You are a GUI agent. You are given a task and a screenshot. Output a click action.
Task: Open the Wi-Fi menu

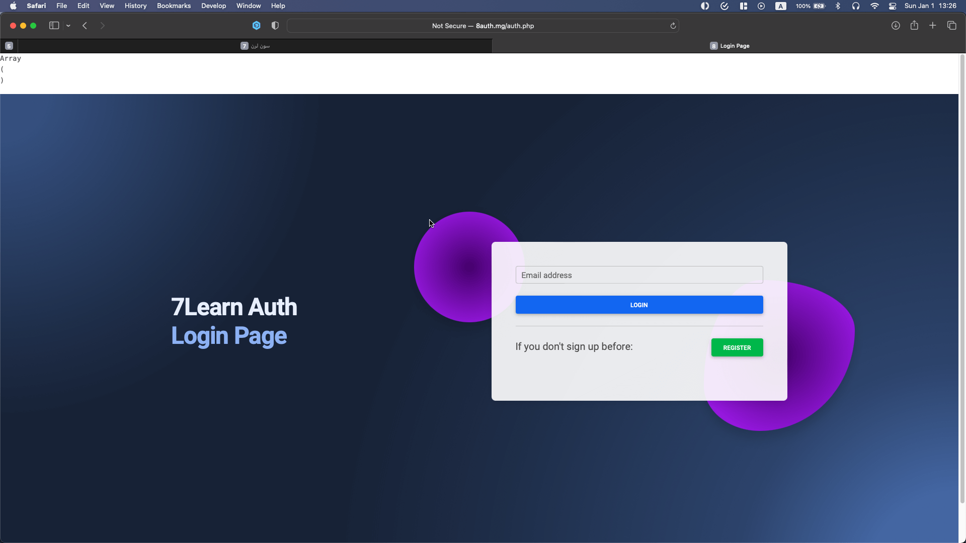coord(875,6)
